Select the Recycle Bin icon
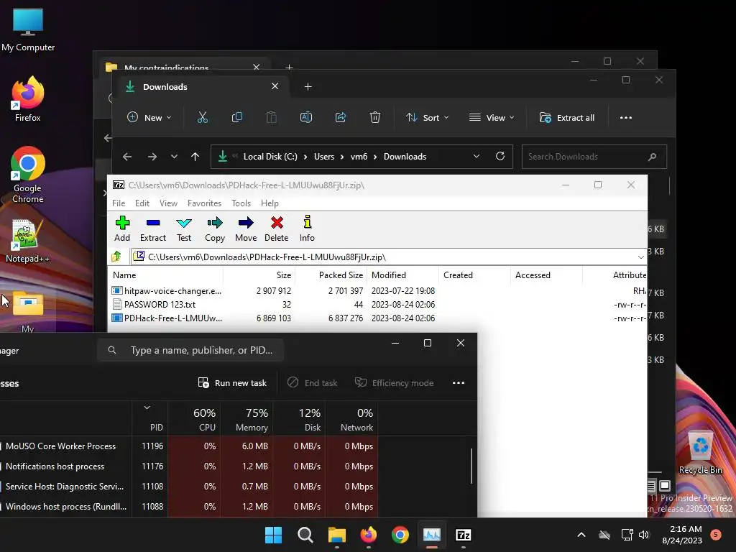 pyautogui.click(x=700, y=453)
